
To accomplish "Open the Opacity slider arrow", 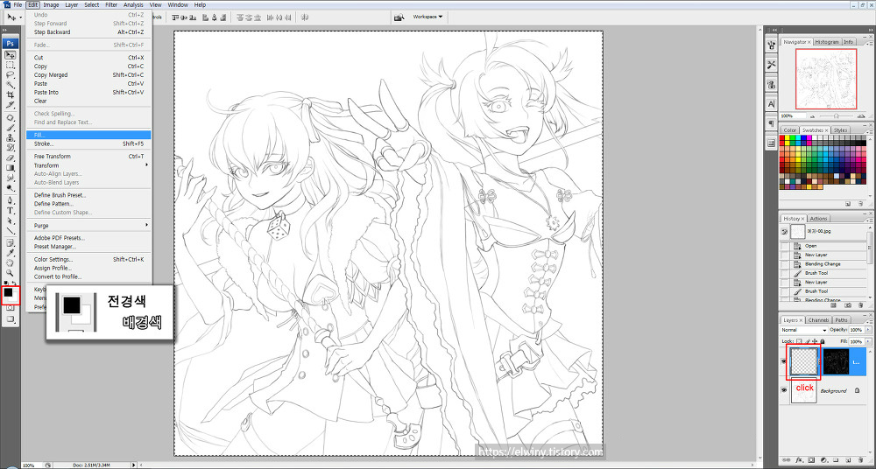I will 867,330.
